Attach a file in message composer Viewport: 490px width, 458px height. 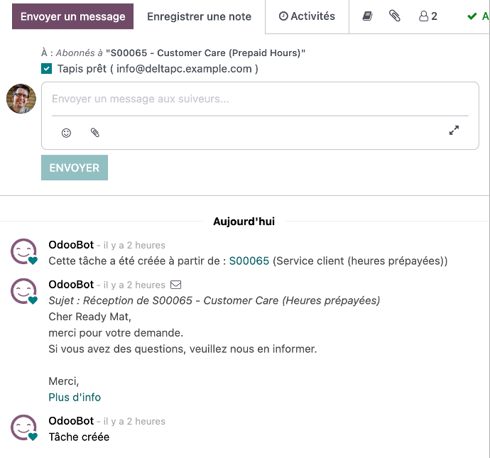95,132
